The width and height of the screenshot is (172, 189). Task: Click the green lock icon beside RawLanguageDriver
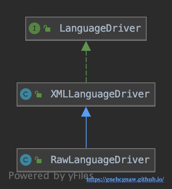(38, 160)
